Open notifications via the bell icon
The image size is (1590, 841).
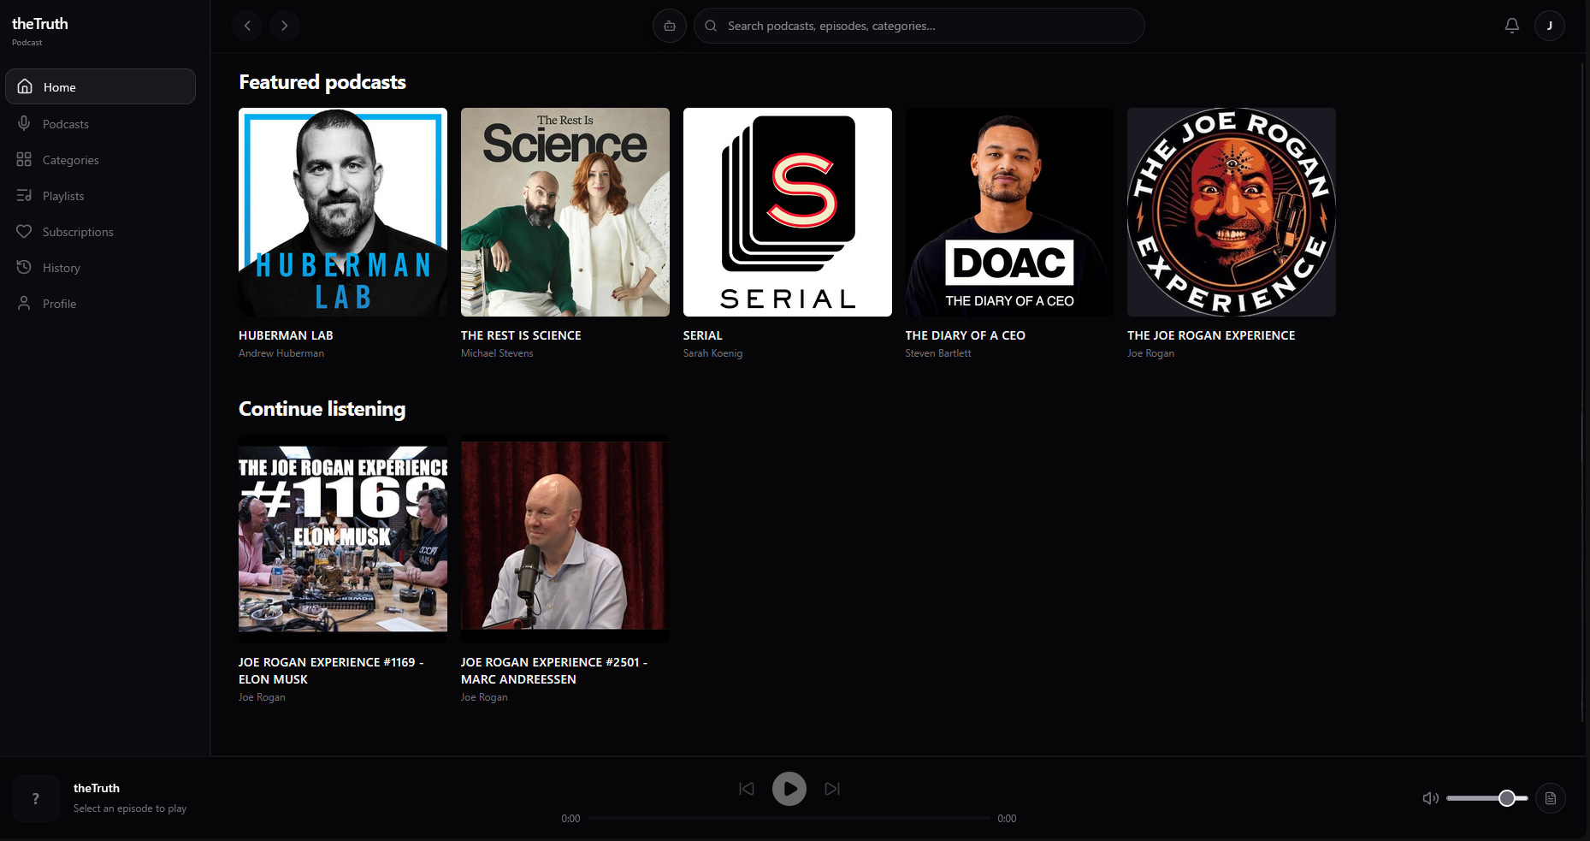click(x=1512, y=26)
